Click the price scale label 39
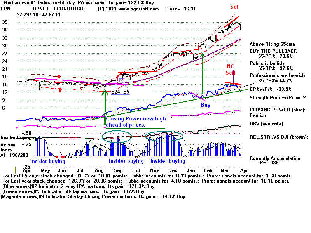Screen dimensions: 311x233 coord(5,22)
